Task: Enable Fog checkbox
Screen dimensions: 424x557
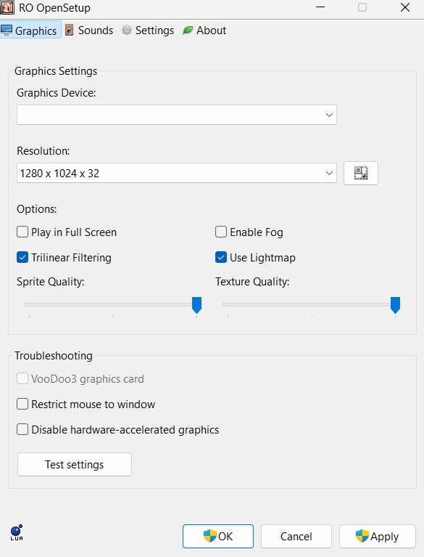Action: coord(221,232)
